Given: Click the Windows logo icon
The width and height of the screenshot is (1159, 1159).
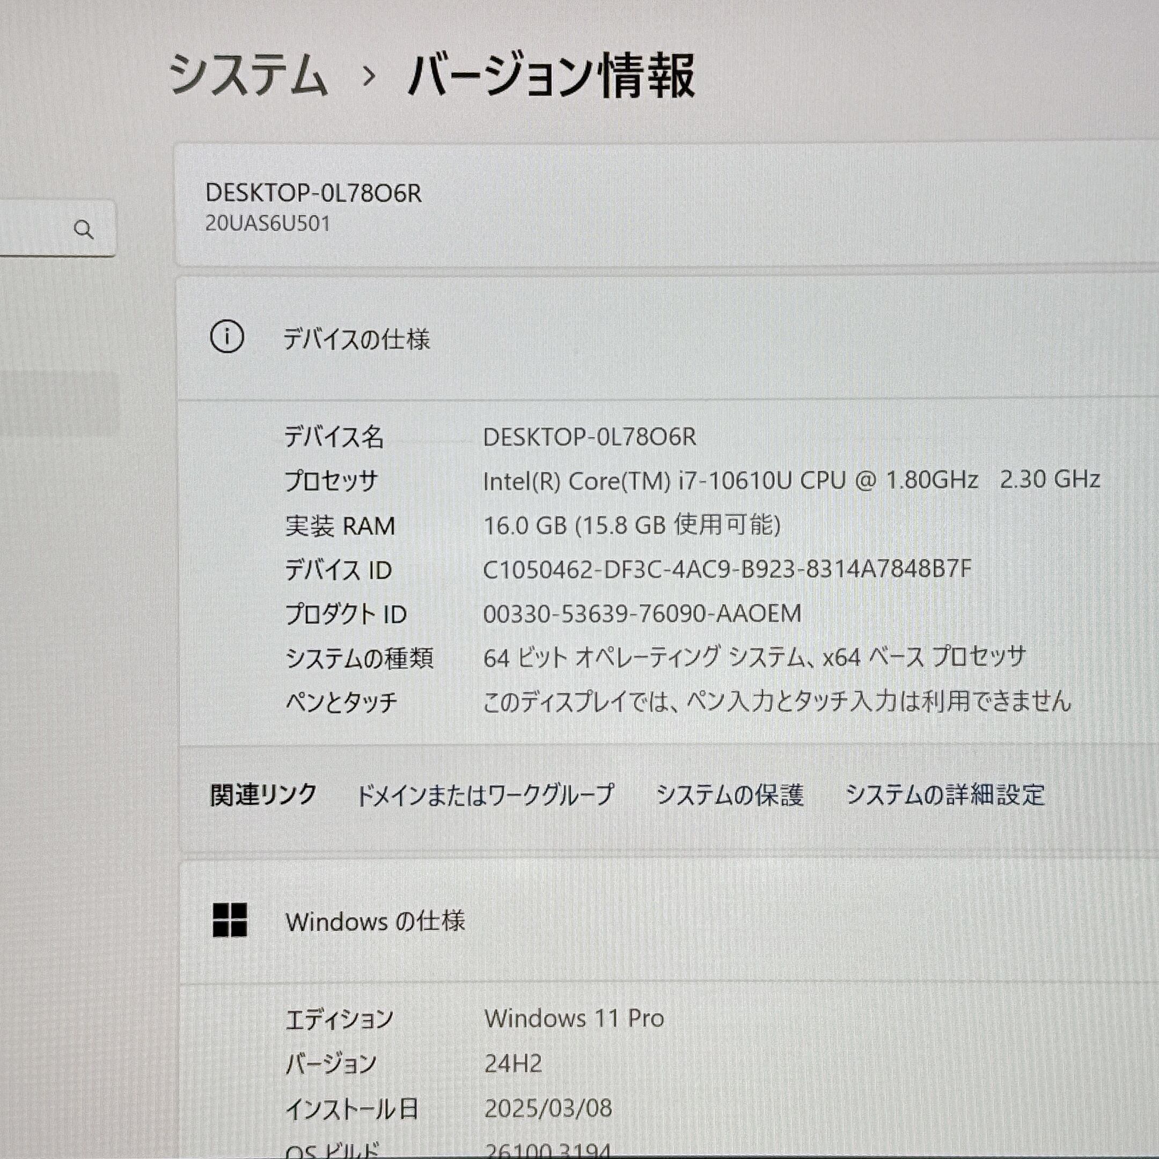Looking at the screenshot, I should [x=230, y=920].
